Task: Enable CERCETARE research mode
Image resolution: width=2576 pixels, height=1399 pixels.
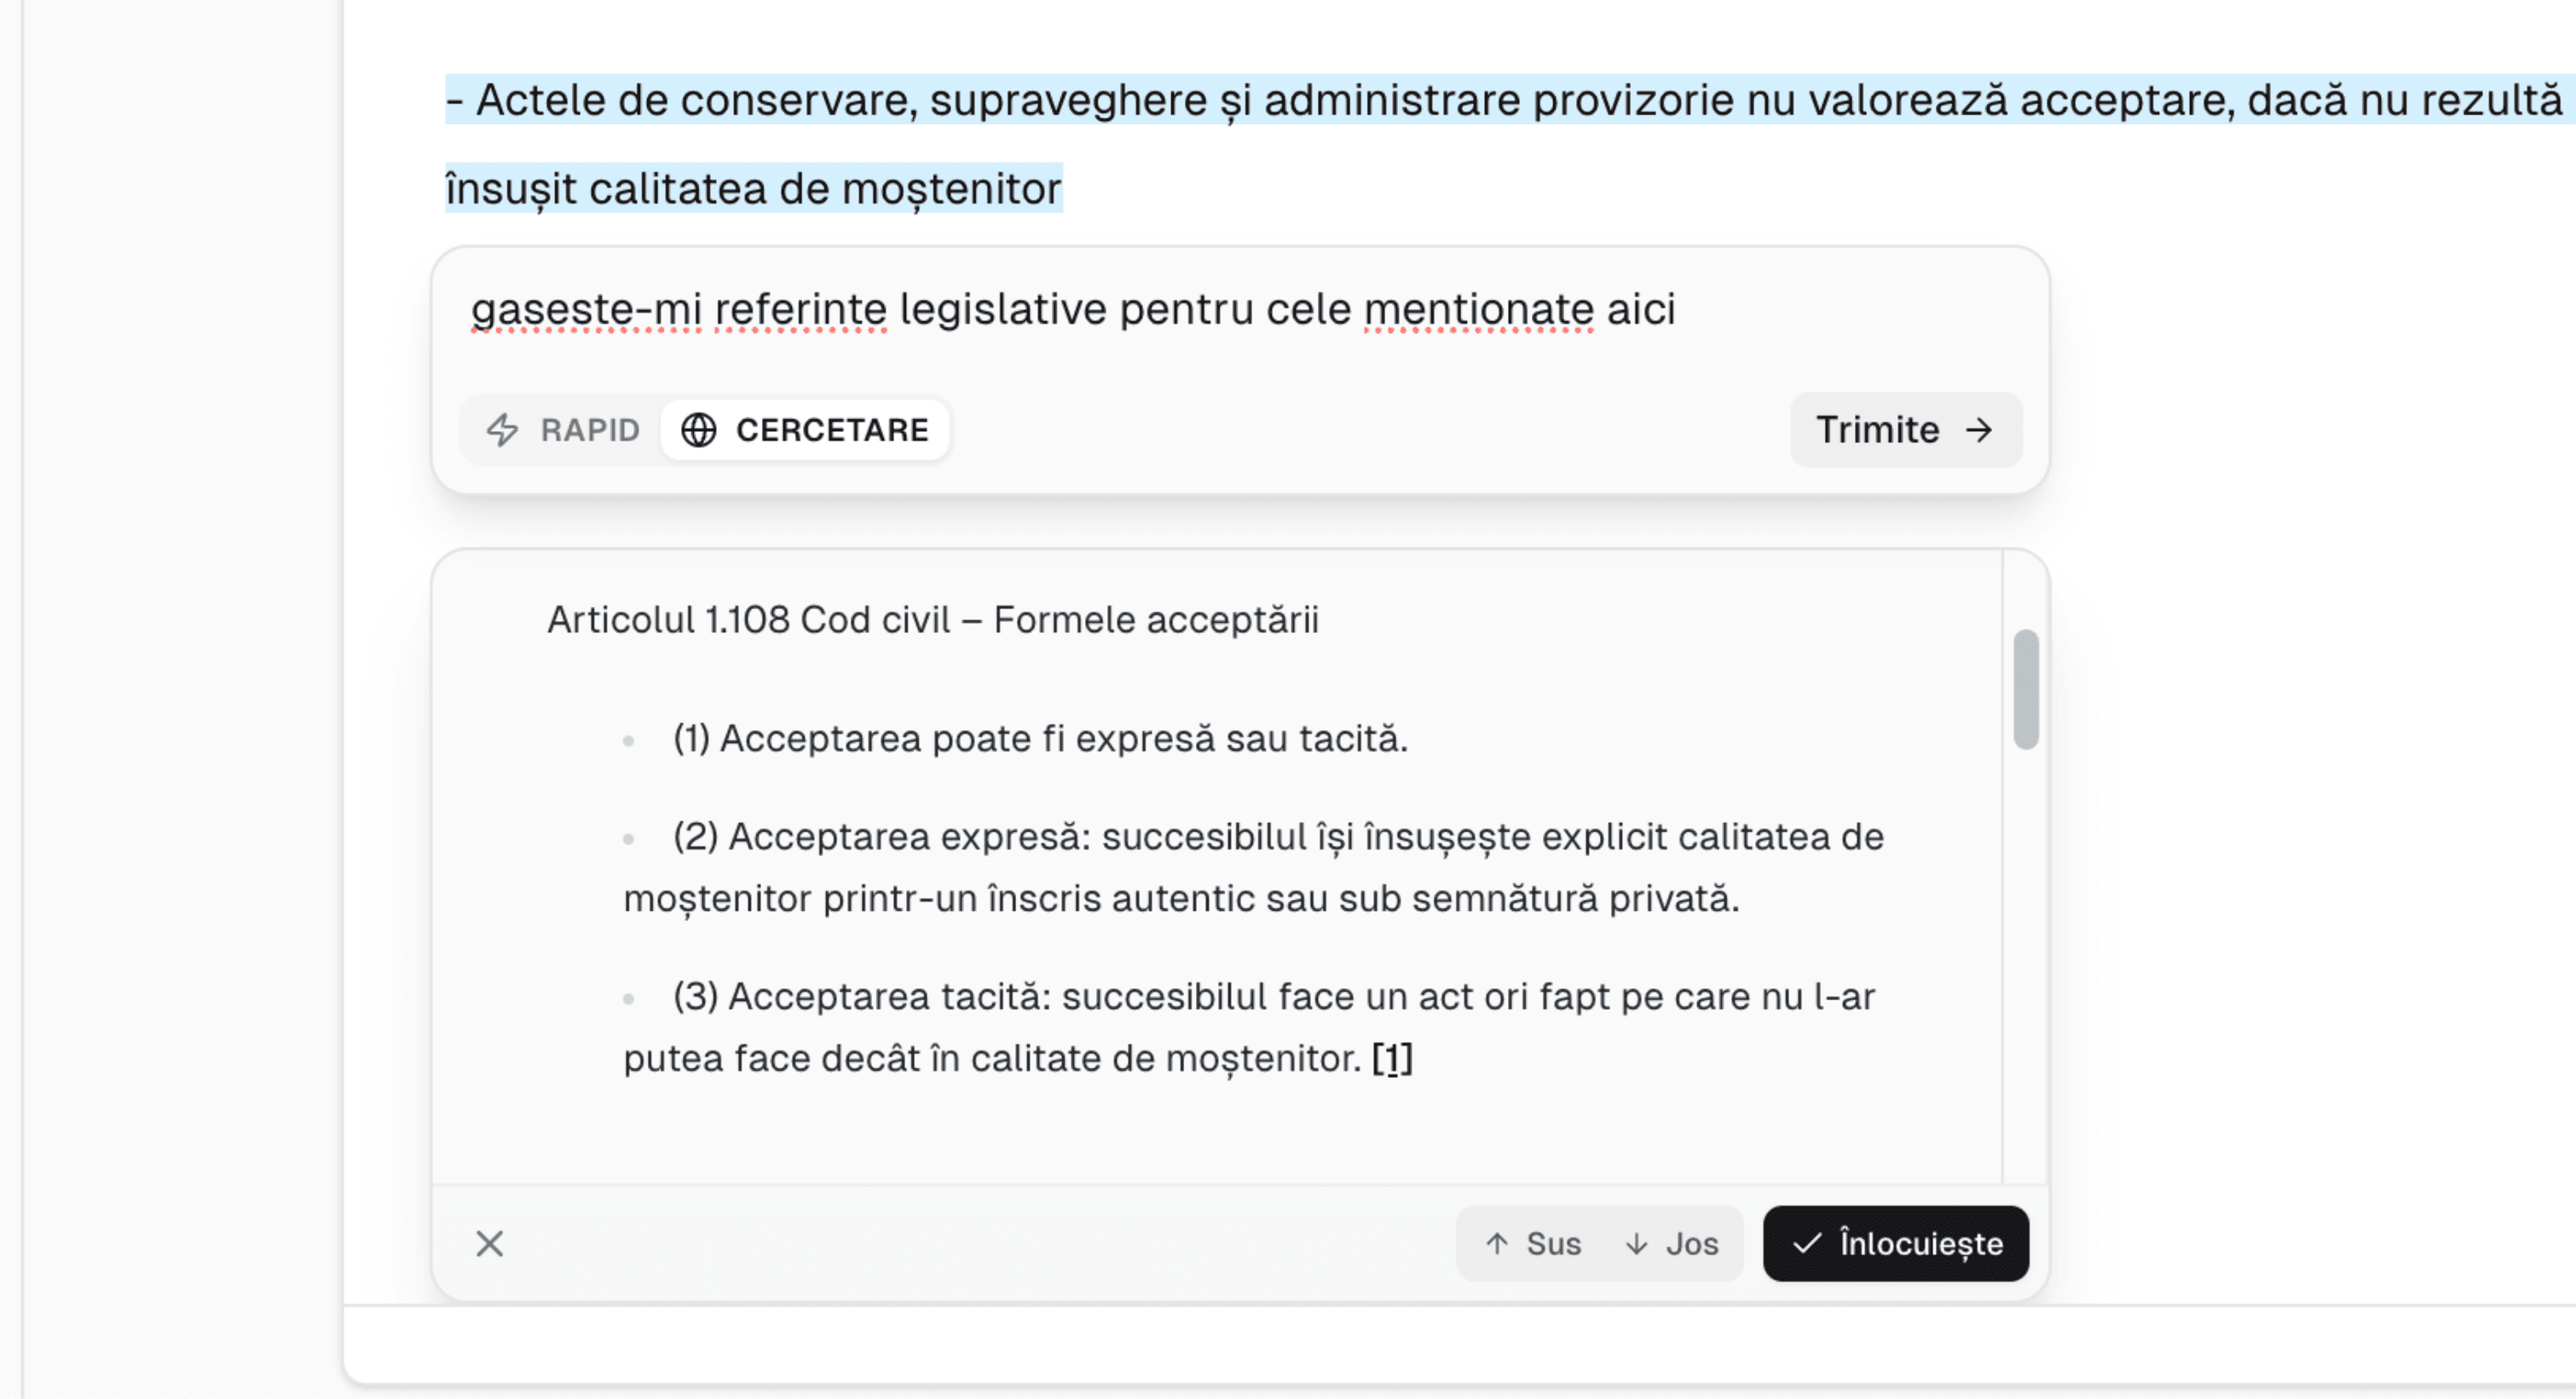Action: (805, 429)
